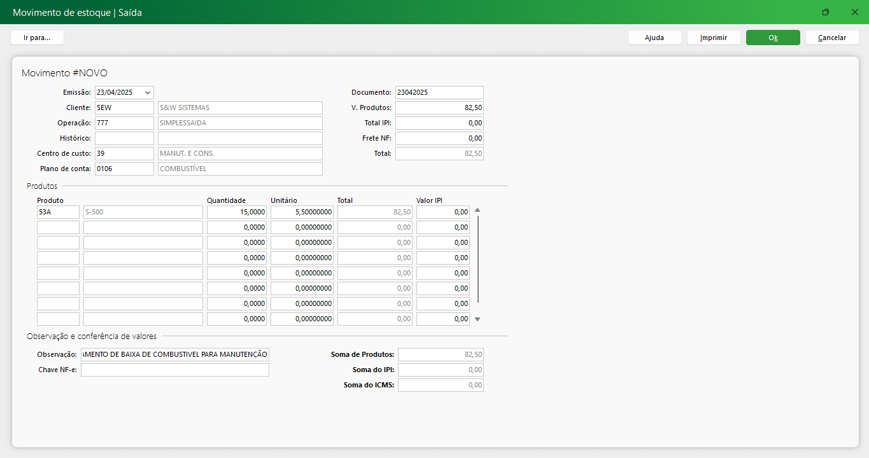Expand the Emissão date dropdown
The image size is (869, 458).
tap(148, 92)
